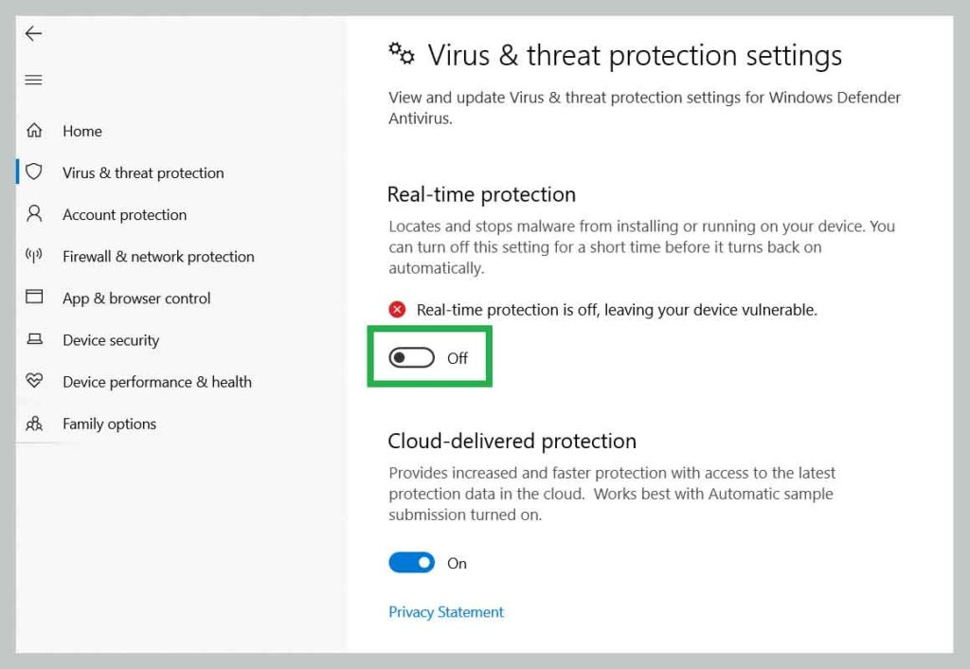This screenshot has height=669, width=970.
Task: Select the Firewall & network protection entry
Action: point(157,256)
